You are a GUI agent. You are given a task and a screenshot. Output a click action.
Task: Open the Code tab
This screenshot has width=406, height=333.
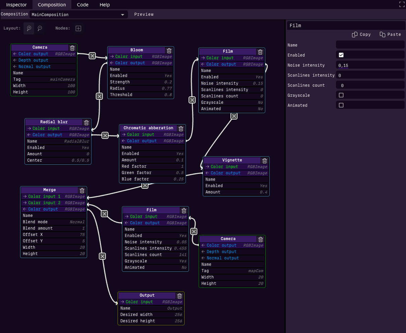82,5
